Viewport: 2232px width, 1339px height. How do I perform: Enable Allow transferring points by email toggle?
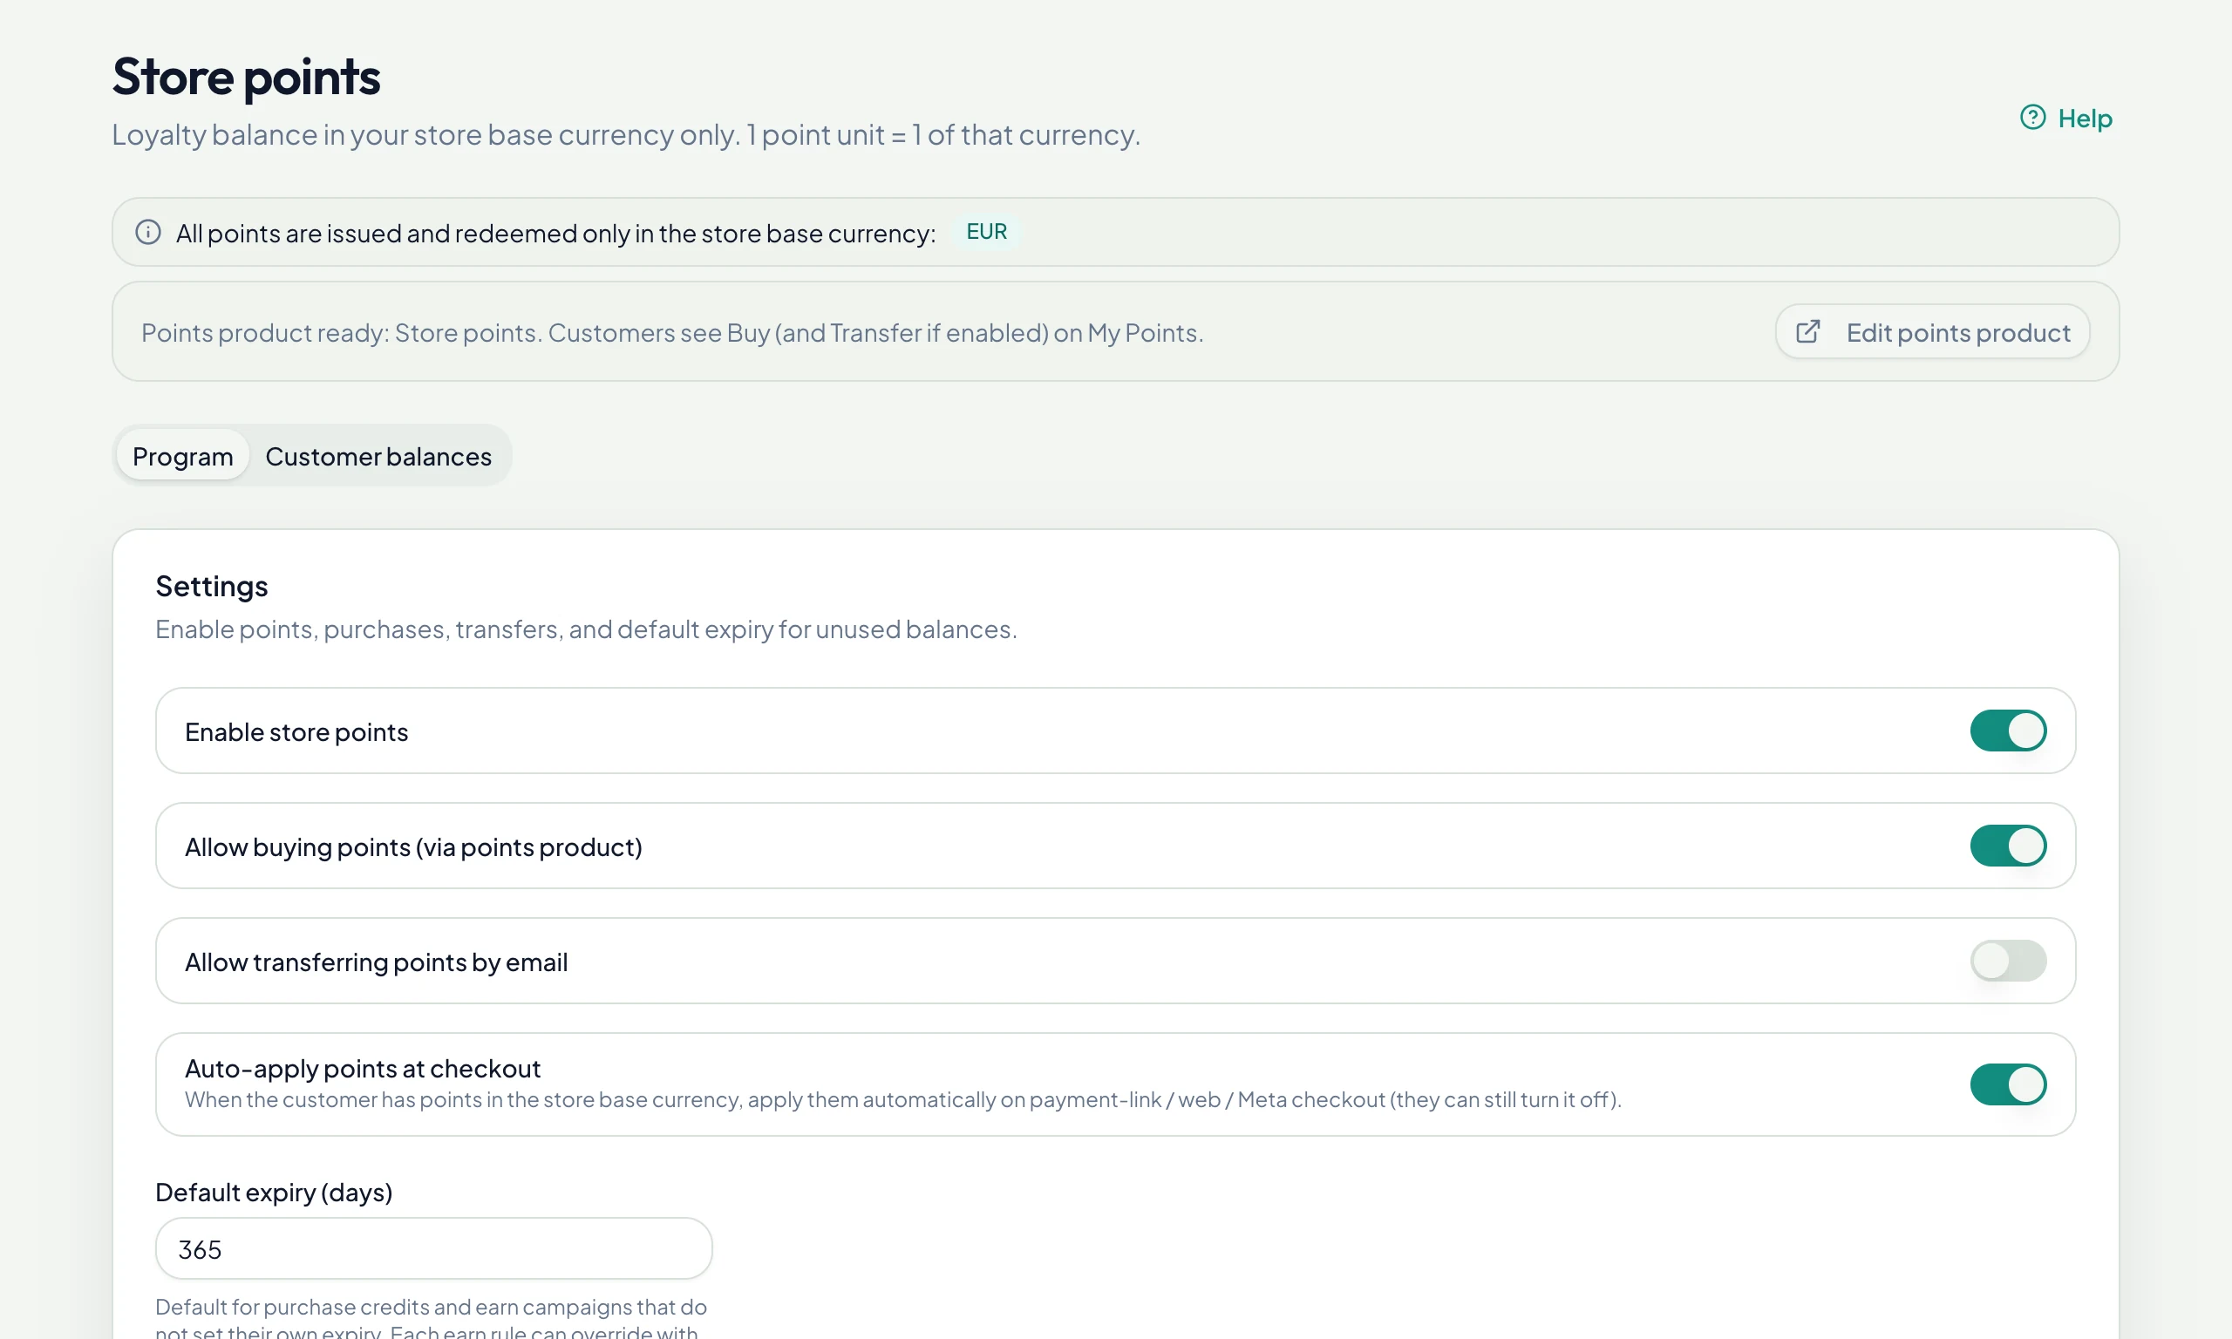[x=2007, y=960]
